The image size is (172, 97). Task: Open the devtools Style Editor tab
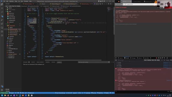[146, 58]
